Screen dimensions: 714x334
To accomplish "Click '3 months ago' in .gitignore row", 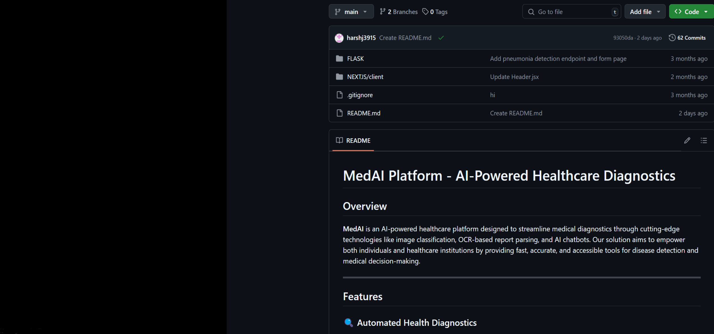I will click(x=689, y=95).
